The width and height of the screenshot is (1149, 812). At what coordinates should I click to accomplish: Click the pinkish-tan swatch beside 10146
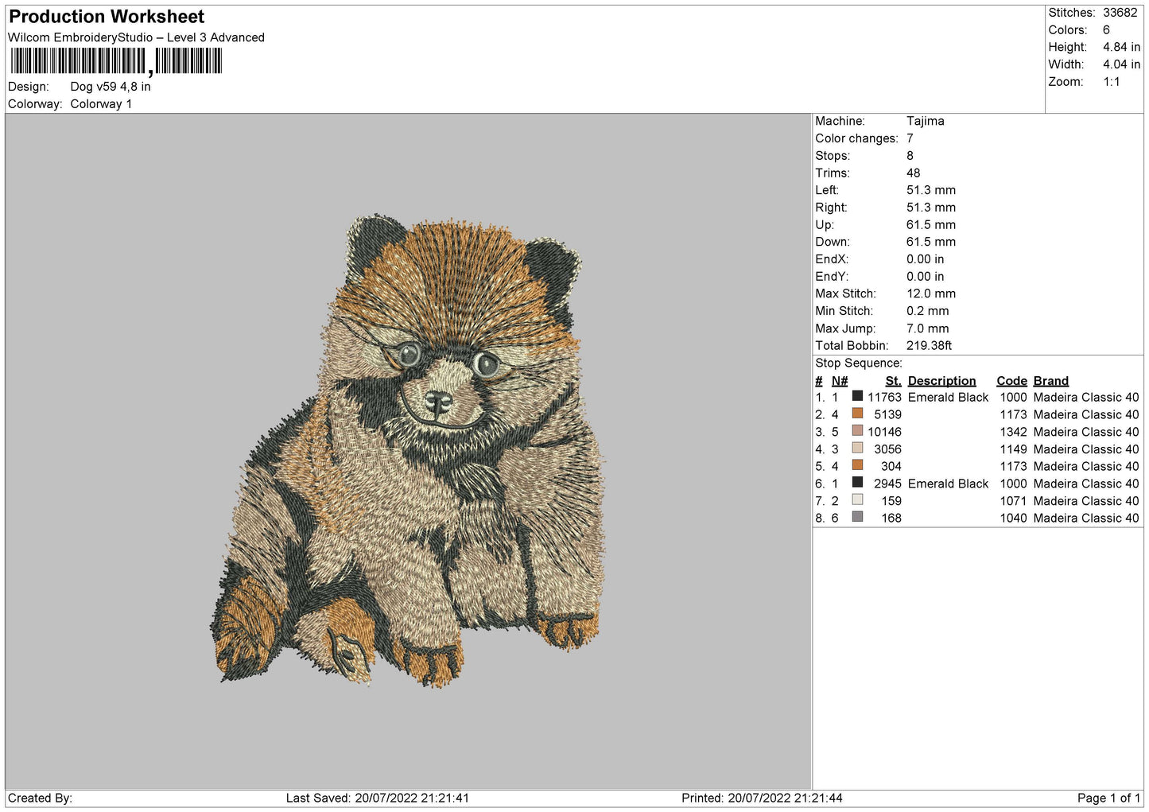857,431
